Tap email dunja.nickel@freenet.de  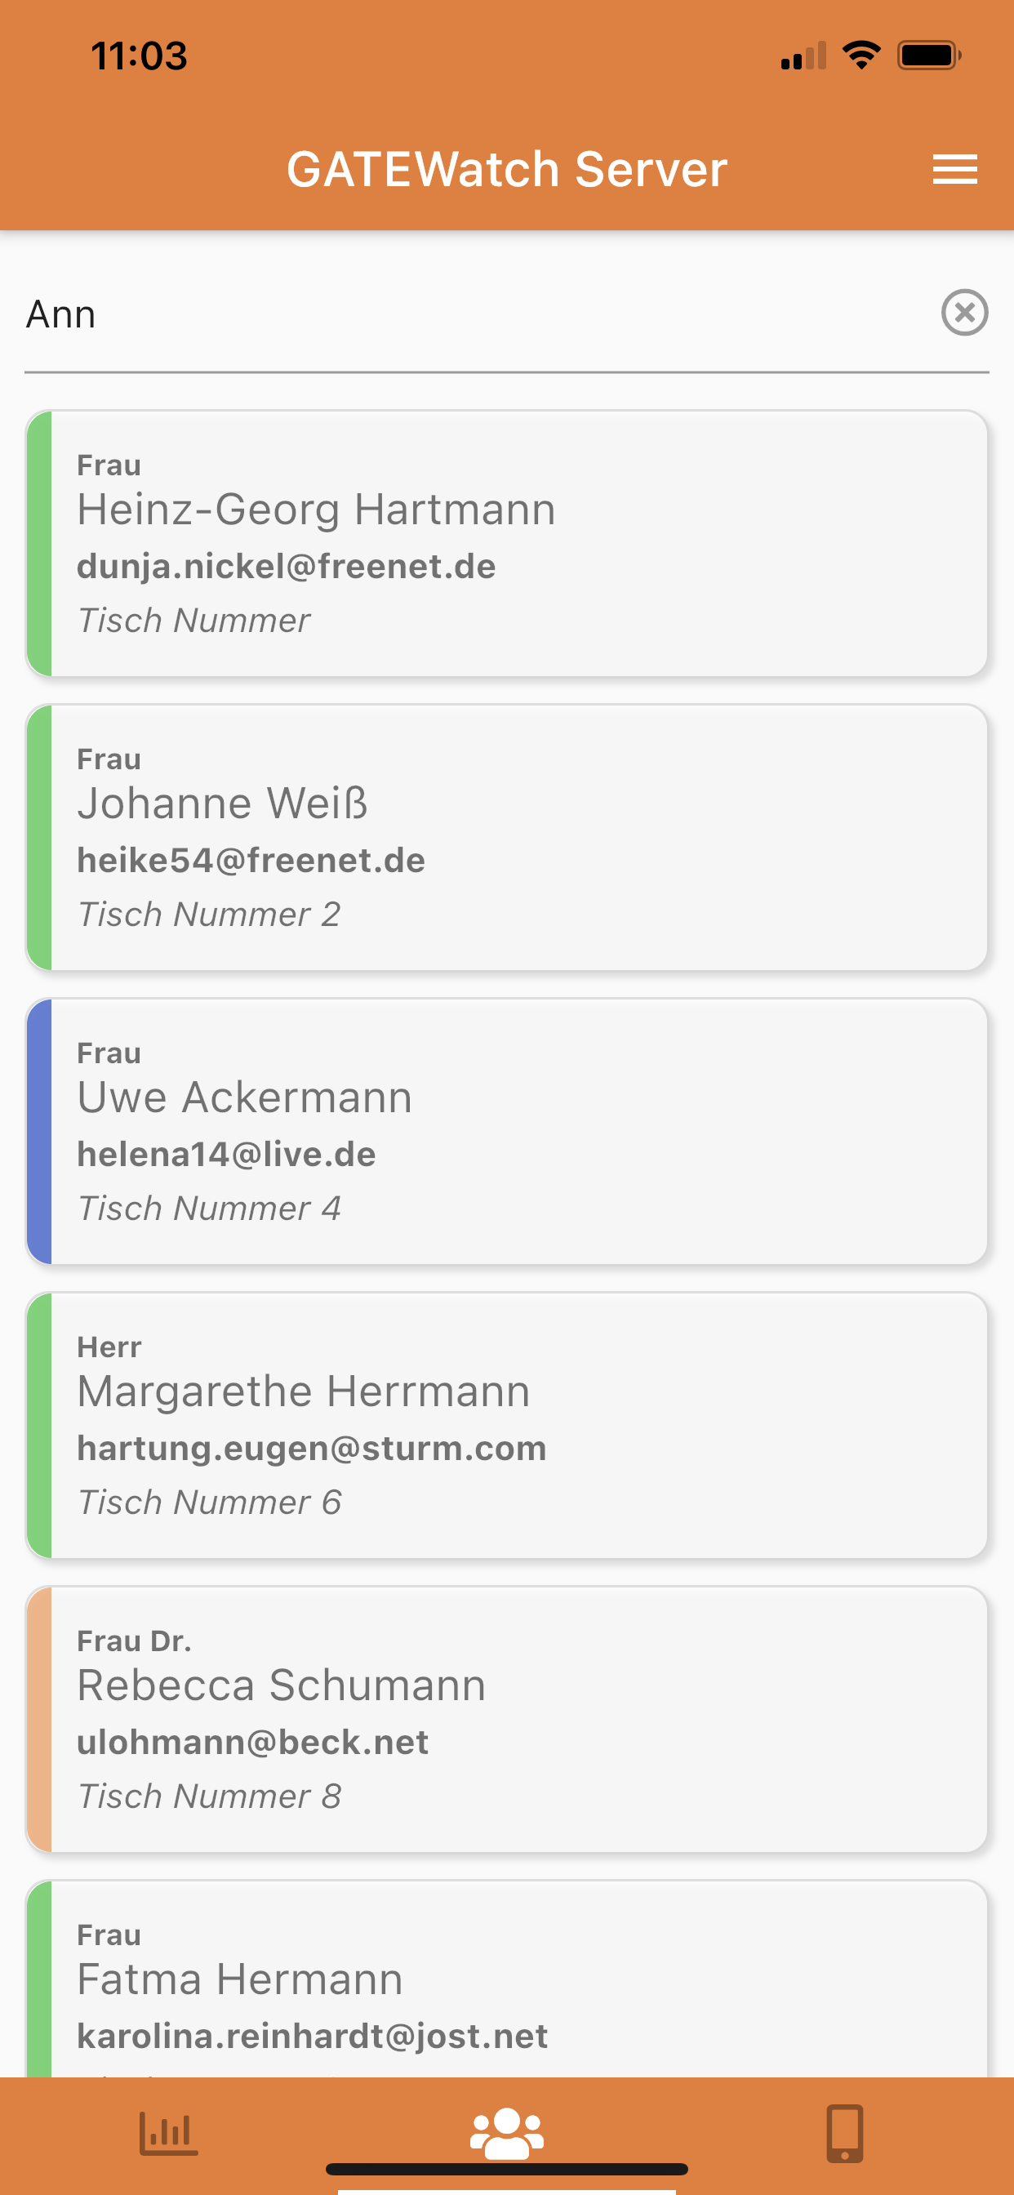point(287,567)
